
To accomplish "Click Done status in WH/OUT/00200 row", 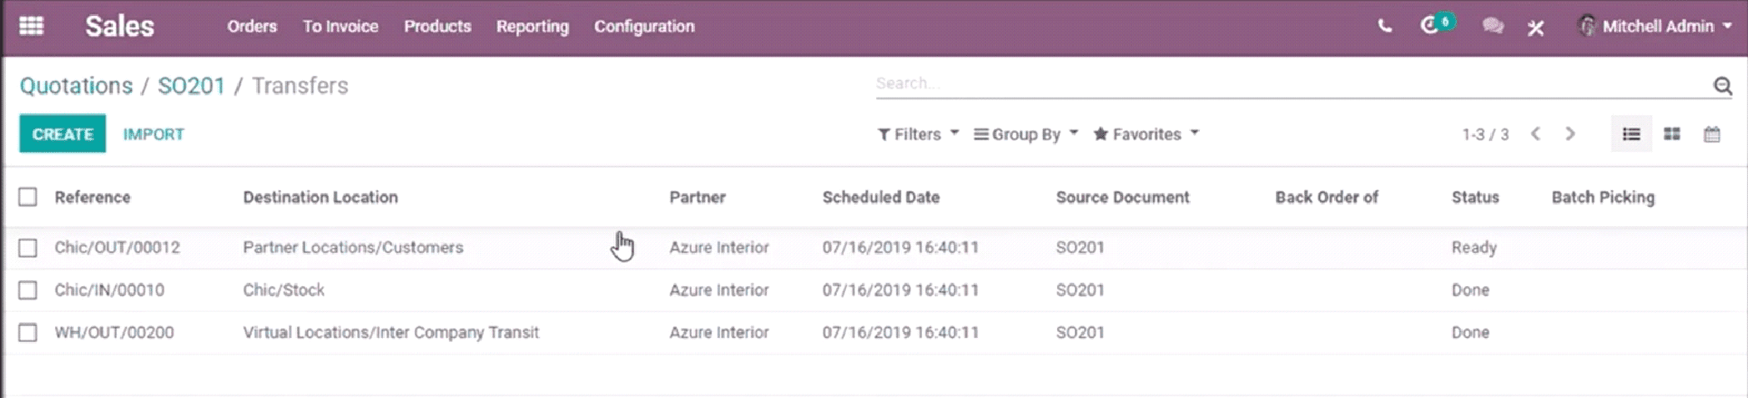I will (1470, 333).
